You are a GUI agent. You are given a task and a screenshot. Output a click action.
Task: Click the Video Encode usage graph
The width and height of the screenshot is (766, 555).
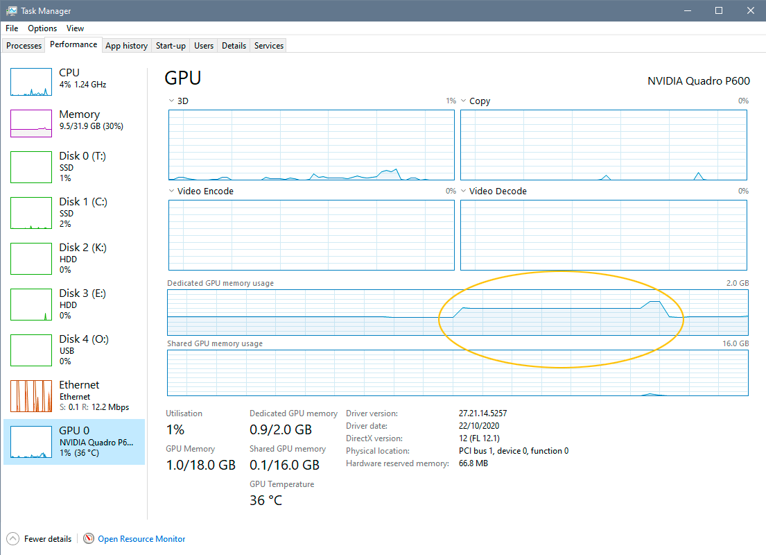[311, 234]
